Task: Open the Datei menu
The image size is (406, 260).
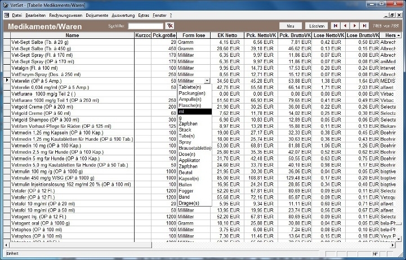Action: coord(17,16)
